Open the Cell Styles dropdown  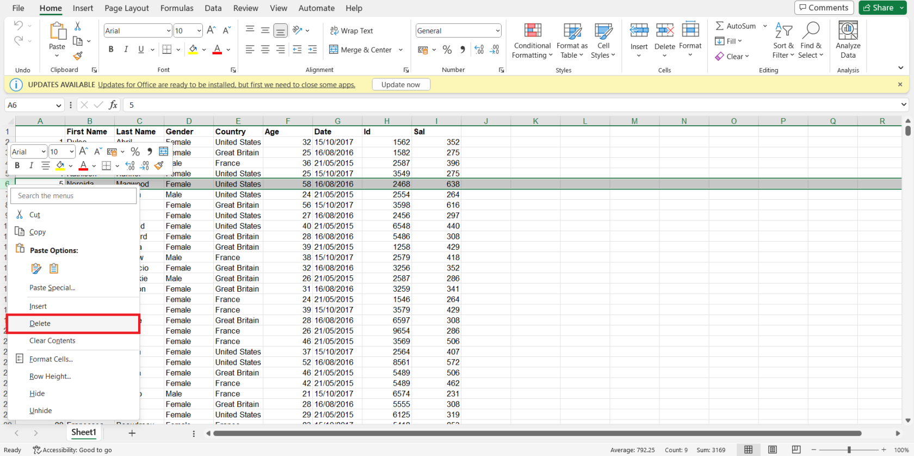click(603, 40)
